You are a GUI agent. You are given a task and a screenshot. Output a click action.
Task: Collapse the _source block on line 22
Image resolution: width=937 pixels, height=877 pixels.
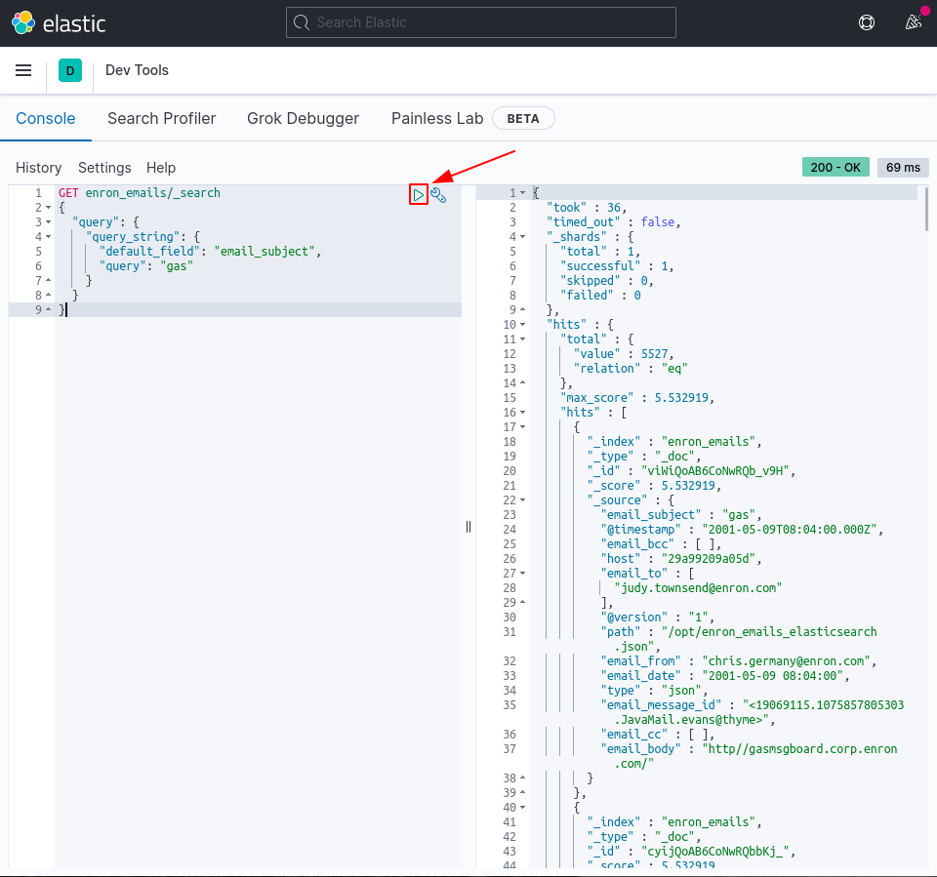(x=520, y=499)
